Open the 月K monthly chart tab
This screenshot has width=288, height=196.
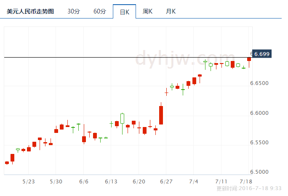(171, 11)
